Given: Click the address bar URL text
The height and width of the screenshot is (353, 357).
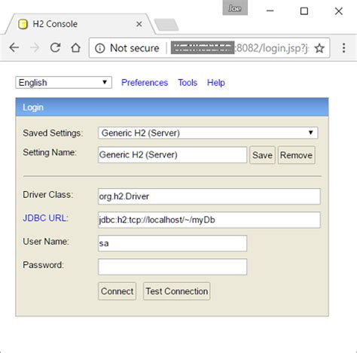Looking at the screenshot, I should tap(240, 48).
